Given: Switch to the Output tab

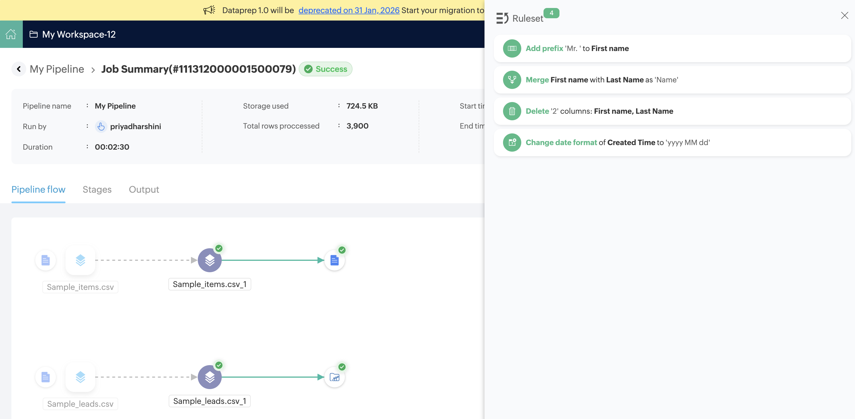Looking at the screenshot, I should (x=144, y=189).
